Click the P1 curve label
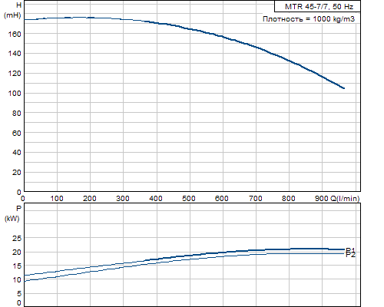This screenshot has width=384, height=307. [x=350, y=250]
